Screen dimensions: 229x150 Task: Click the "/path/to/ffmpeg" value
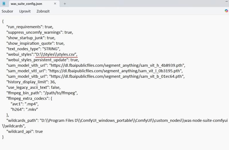[60, 93]
